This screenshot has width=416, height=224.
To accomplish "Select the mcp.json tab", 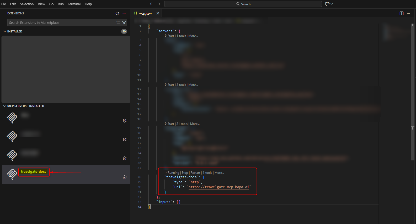I will (145, 13).
